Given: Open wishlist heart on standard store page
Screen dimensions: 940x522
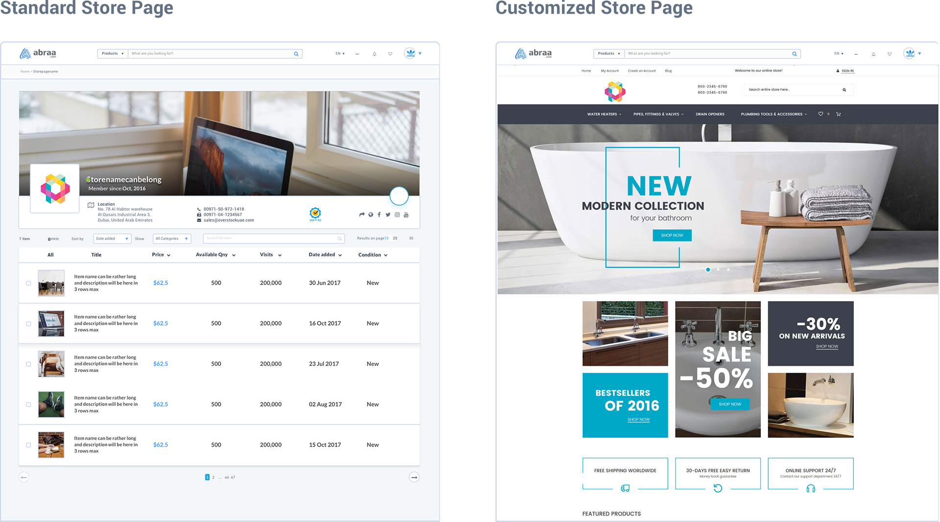Looking at the screenshot, I should pos(390,54).
